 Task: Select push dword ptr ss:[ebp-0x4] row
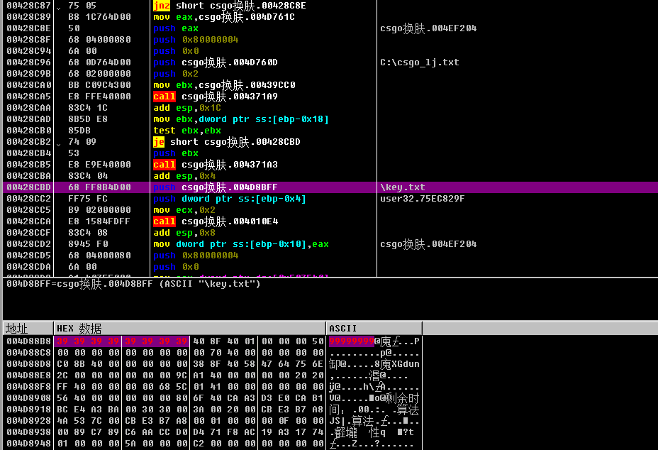point(330,199)
